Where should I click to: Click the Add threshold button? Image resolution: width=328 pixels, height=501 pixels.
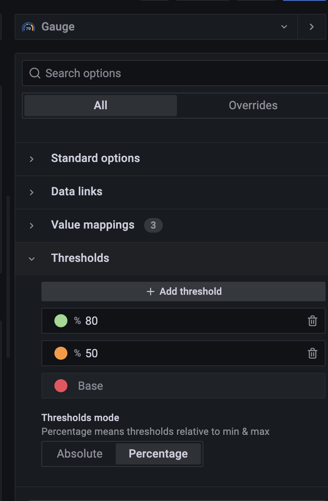pyautogui.click(x=183, y=292)
